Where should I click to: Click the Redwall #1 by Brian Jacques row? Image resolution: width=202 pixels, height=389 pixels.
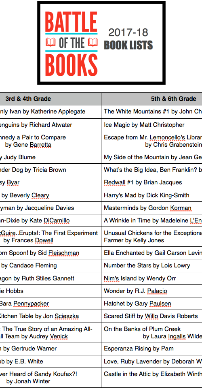pos(151,183)
